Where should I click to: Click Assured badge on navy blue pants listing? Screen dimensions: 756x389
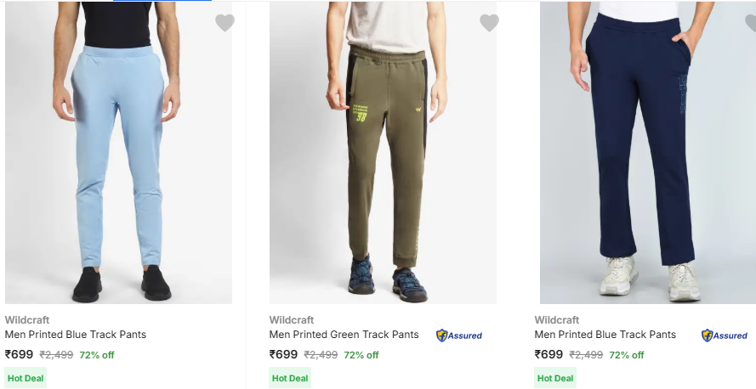725,335
